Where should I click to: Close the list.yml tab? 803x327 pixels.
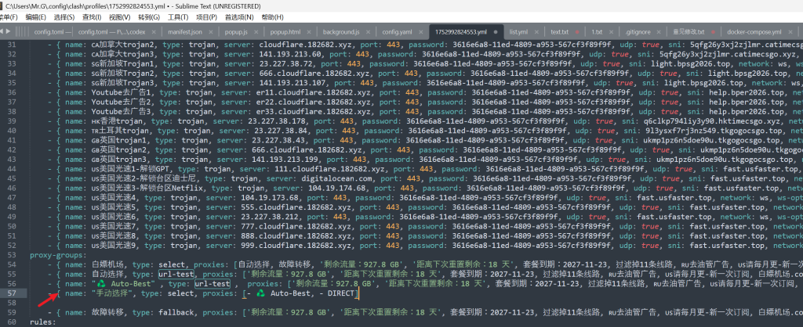click(536, 32)
